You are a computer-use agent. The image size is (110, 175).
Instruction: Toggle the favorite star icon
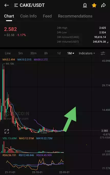click(x=94, y=5)
